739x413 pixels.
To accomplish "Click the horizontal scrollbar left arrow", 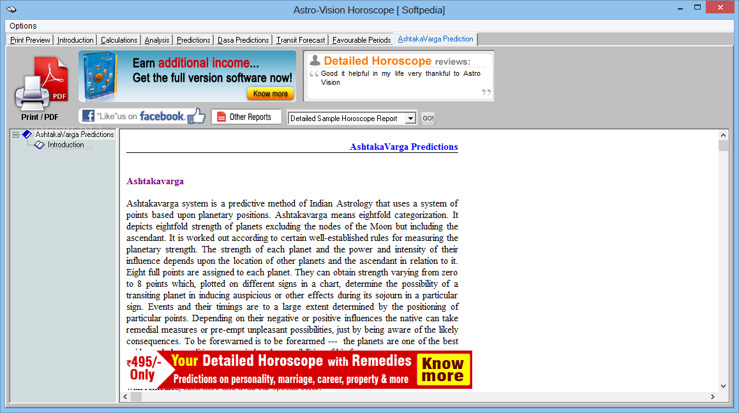I will point(125,397).
